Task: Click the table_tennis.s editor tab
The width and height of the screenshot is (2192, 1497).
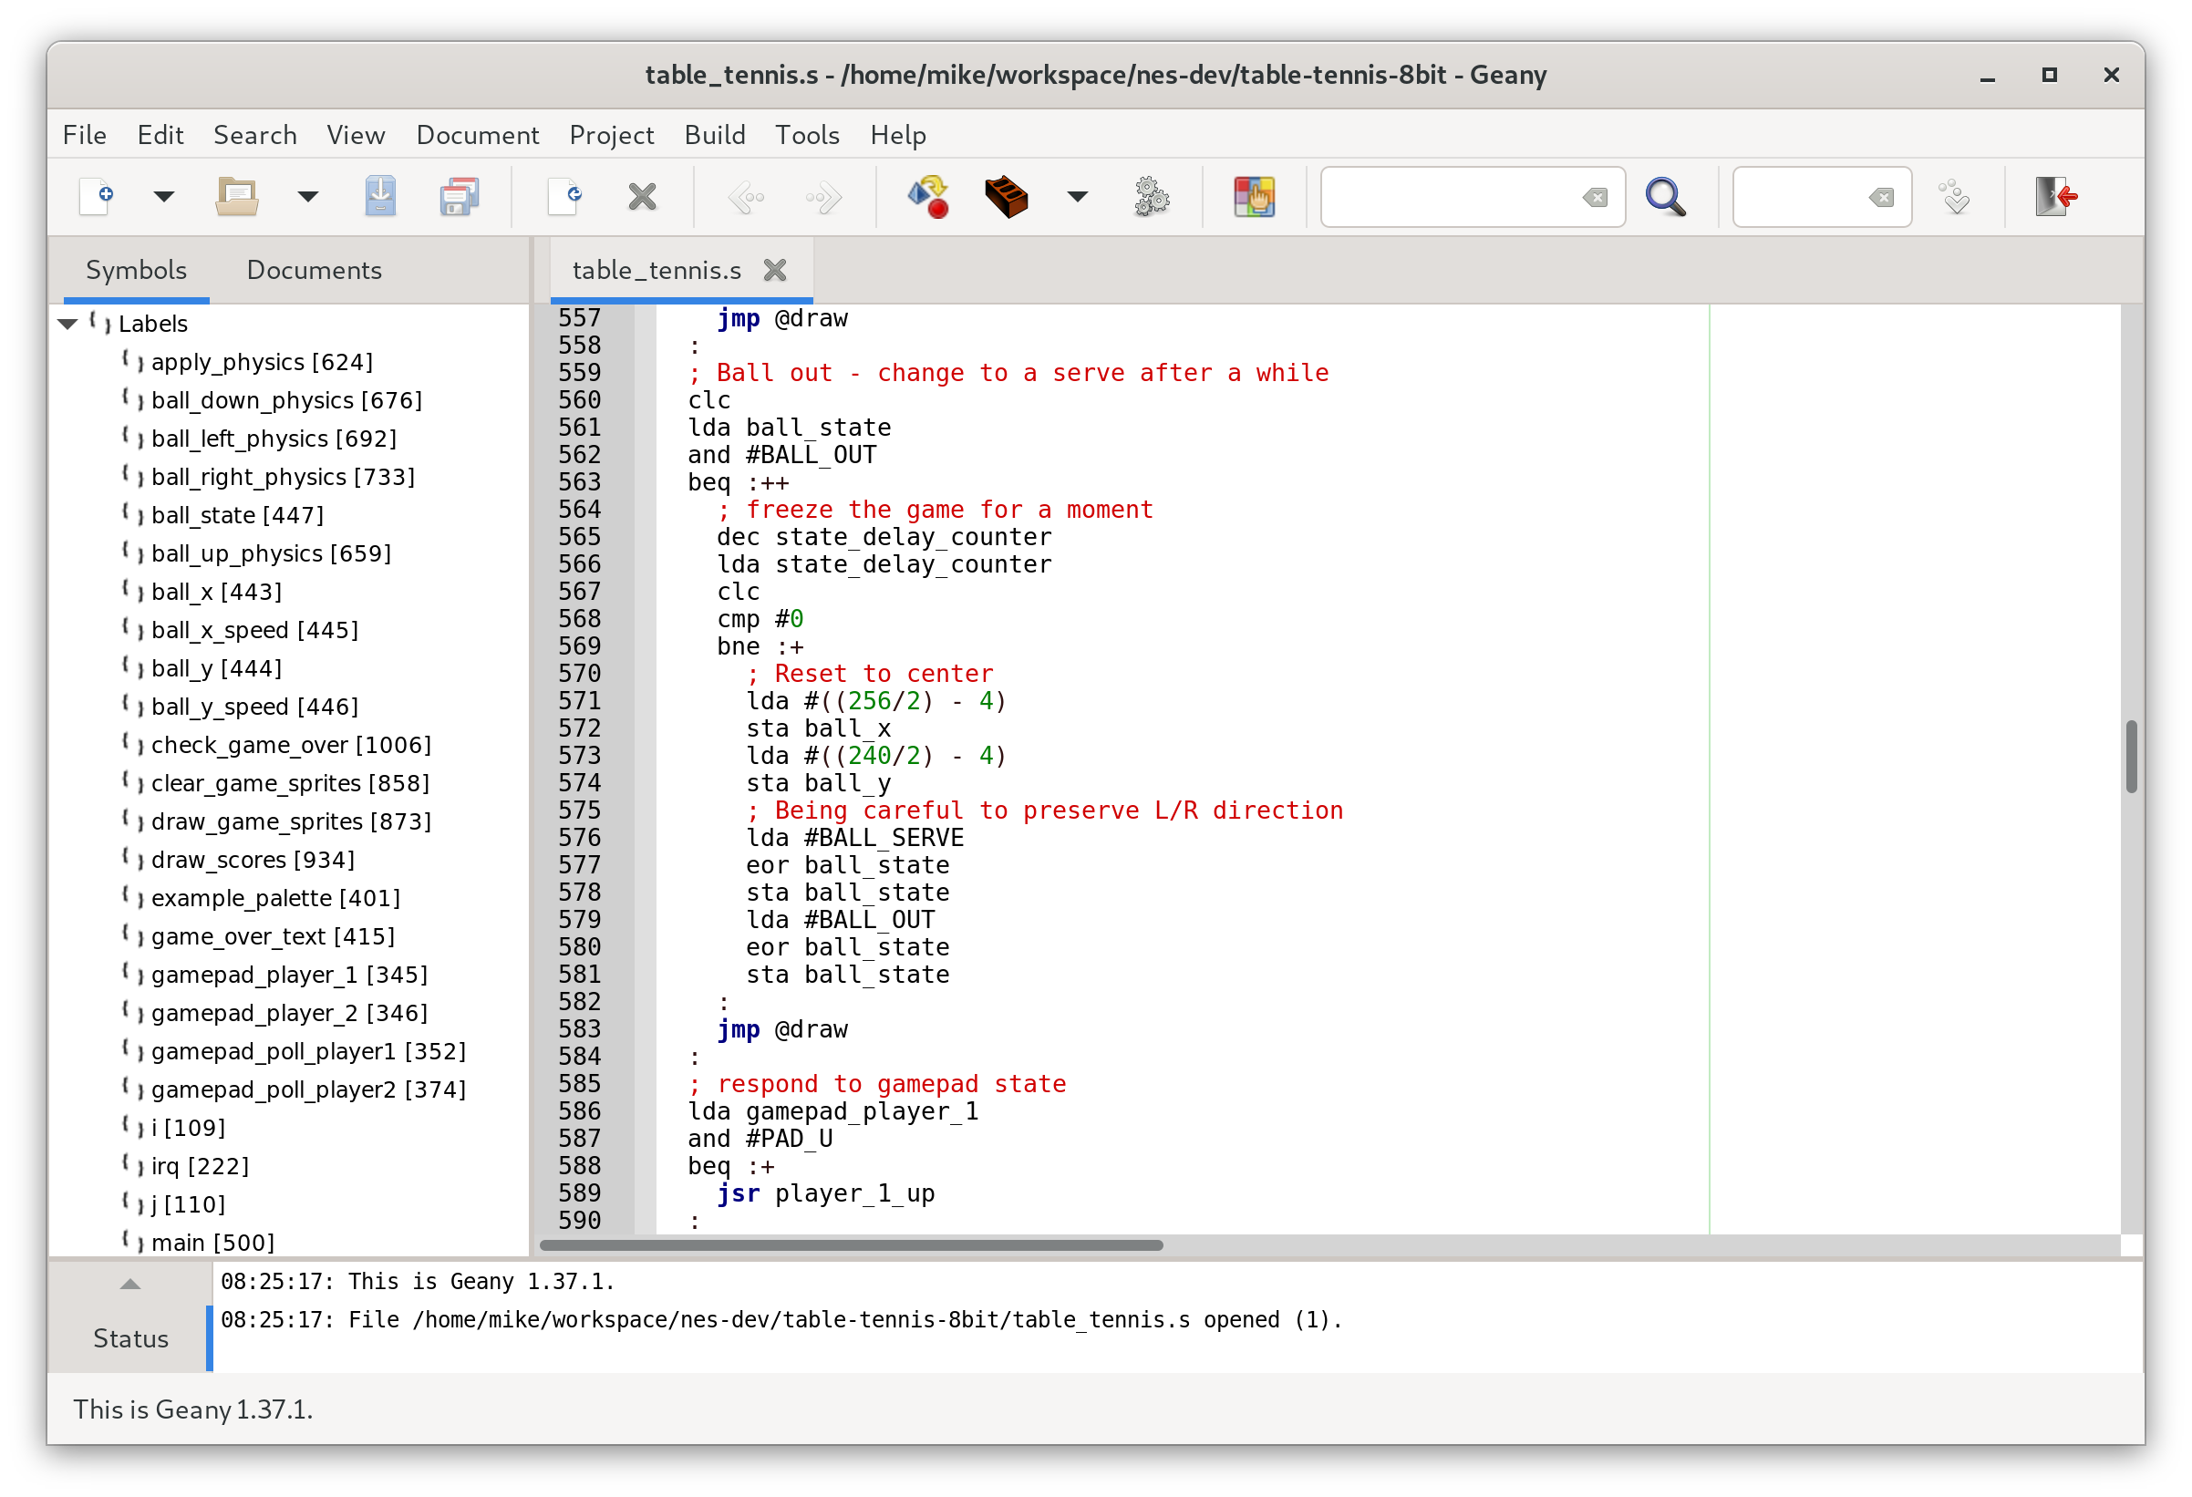Action: [x=658, y=270]
